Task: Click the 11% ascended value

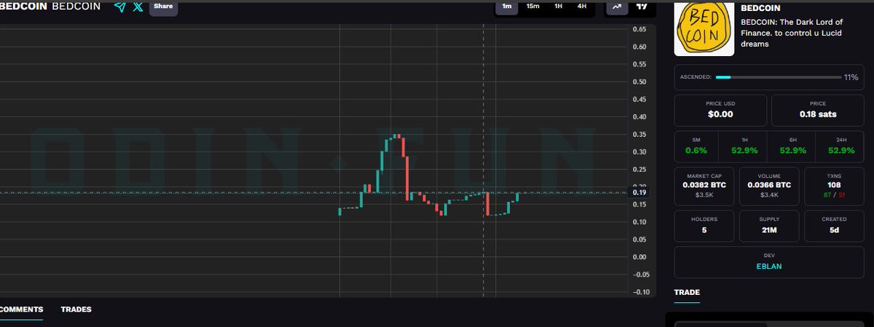Action: click(x=851, y=76)
